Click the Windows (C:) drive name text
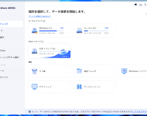147x116 pixels. click(x=46, y=28)
